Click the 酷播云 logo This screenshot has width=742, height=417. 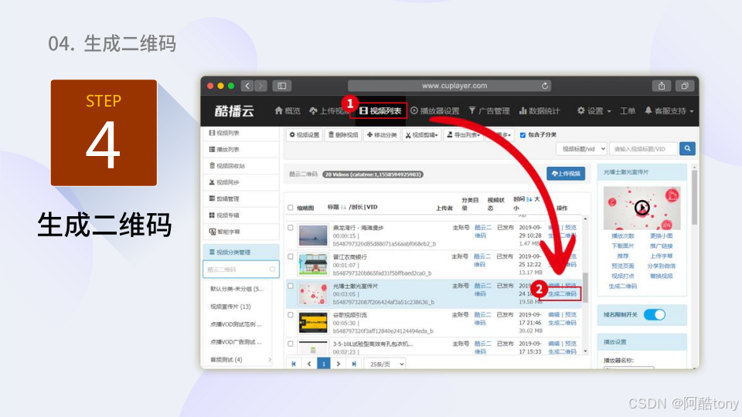click(x=234, y=110)
